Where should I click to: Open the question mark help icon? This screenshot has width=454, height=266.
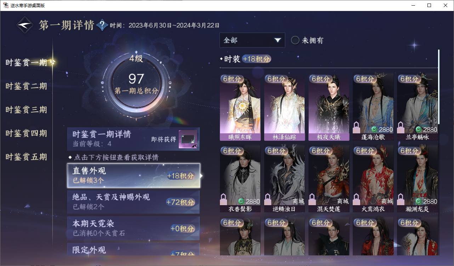(102, 25)
